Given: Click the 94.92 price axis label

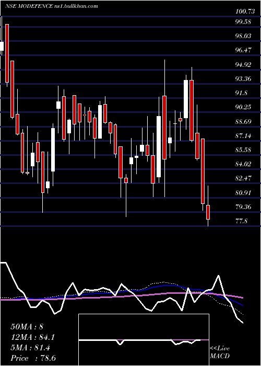Looking at the screenshot, I should pyautogui.click(x=244, y=65).
